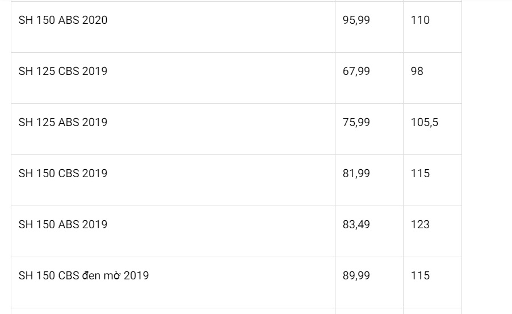Select the 89,99 price cell
This screenshot has height=314, width=512.
click(x=356, y=276)
